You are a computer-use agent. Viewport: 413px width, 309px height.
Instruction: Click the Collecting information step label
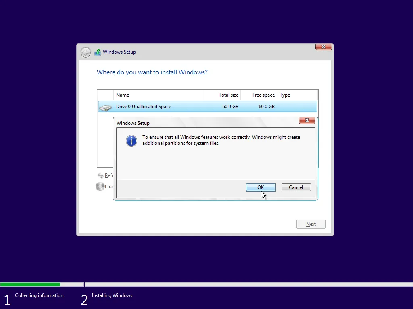pos(39,295)
